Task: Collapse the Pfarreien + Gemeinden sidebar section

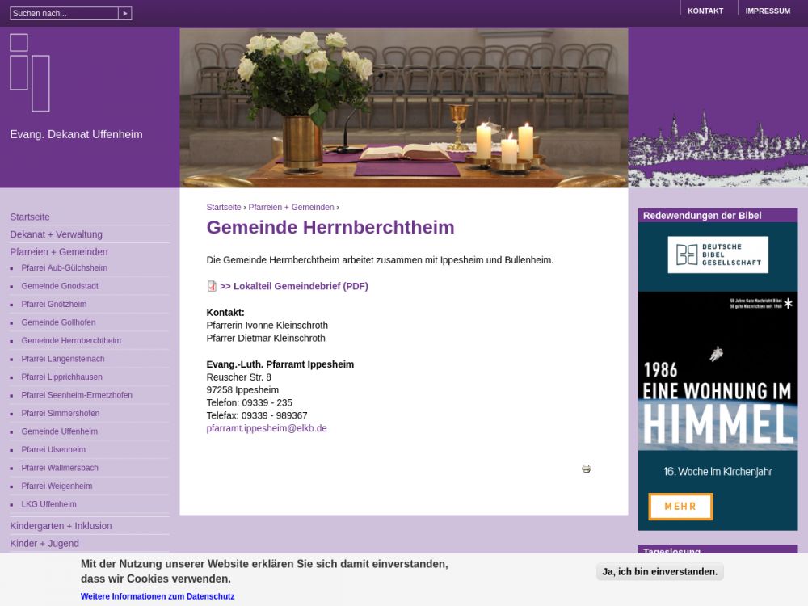Action: click(58, 252)
